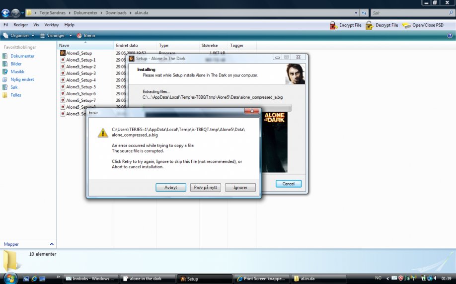Image resolution: width=456 pixels, height=284 pixels.
Task: Expand the Mapper folders pane
Action: (52, 244)
